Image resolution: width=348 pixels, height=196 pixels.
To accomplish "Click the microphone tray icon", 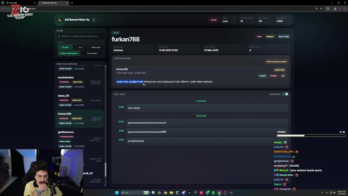I will point(327,193).
